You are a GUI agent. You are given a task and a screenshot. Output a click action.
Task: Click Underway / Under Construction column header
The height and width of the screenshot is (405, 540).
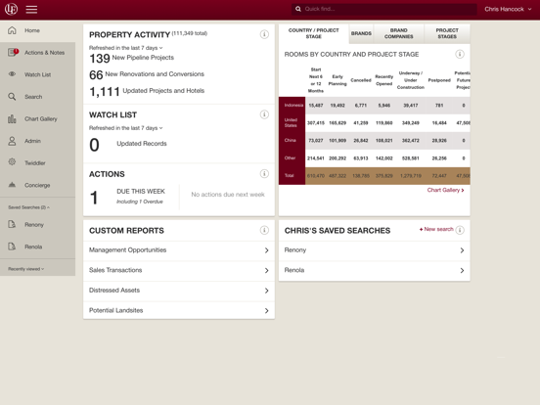(x=411, y=80)
